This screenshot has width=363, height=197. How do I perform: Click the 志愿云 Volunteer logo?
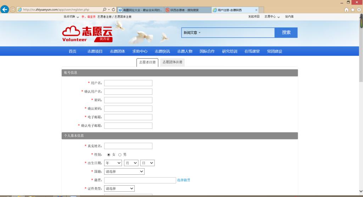(x=87, y=34)
